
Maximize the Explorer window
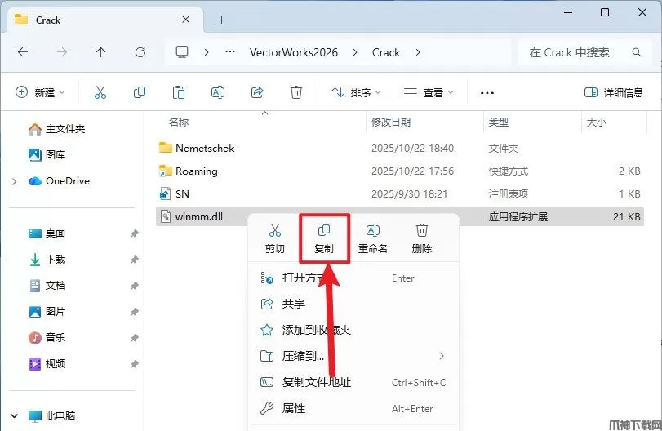tap(605, 12)
